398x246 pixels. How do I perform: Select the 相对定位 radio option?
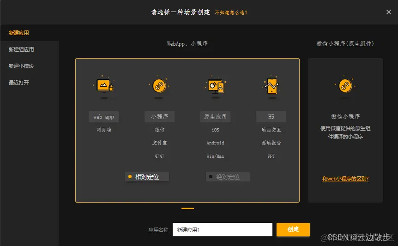147,176
